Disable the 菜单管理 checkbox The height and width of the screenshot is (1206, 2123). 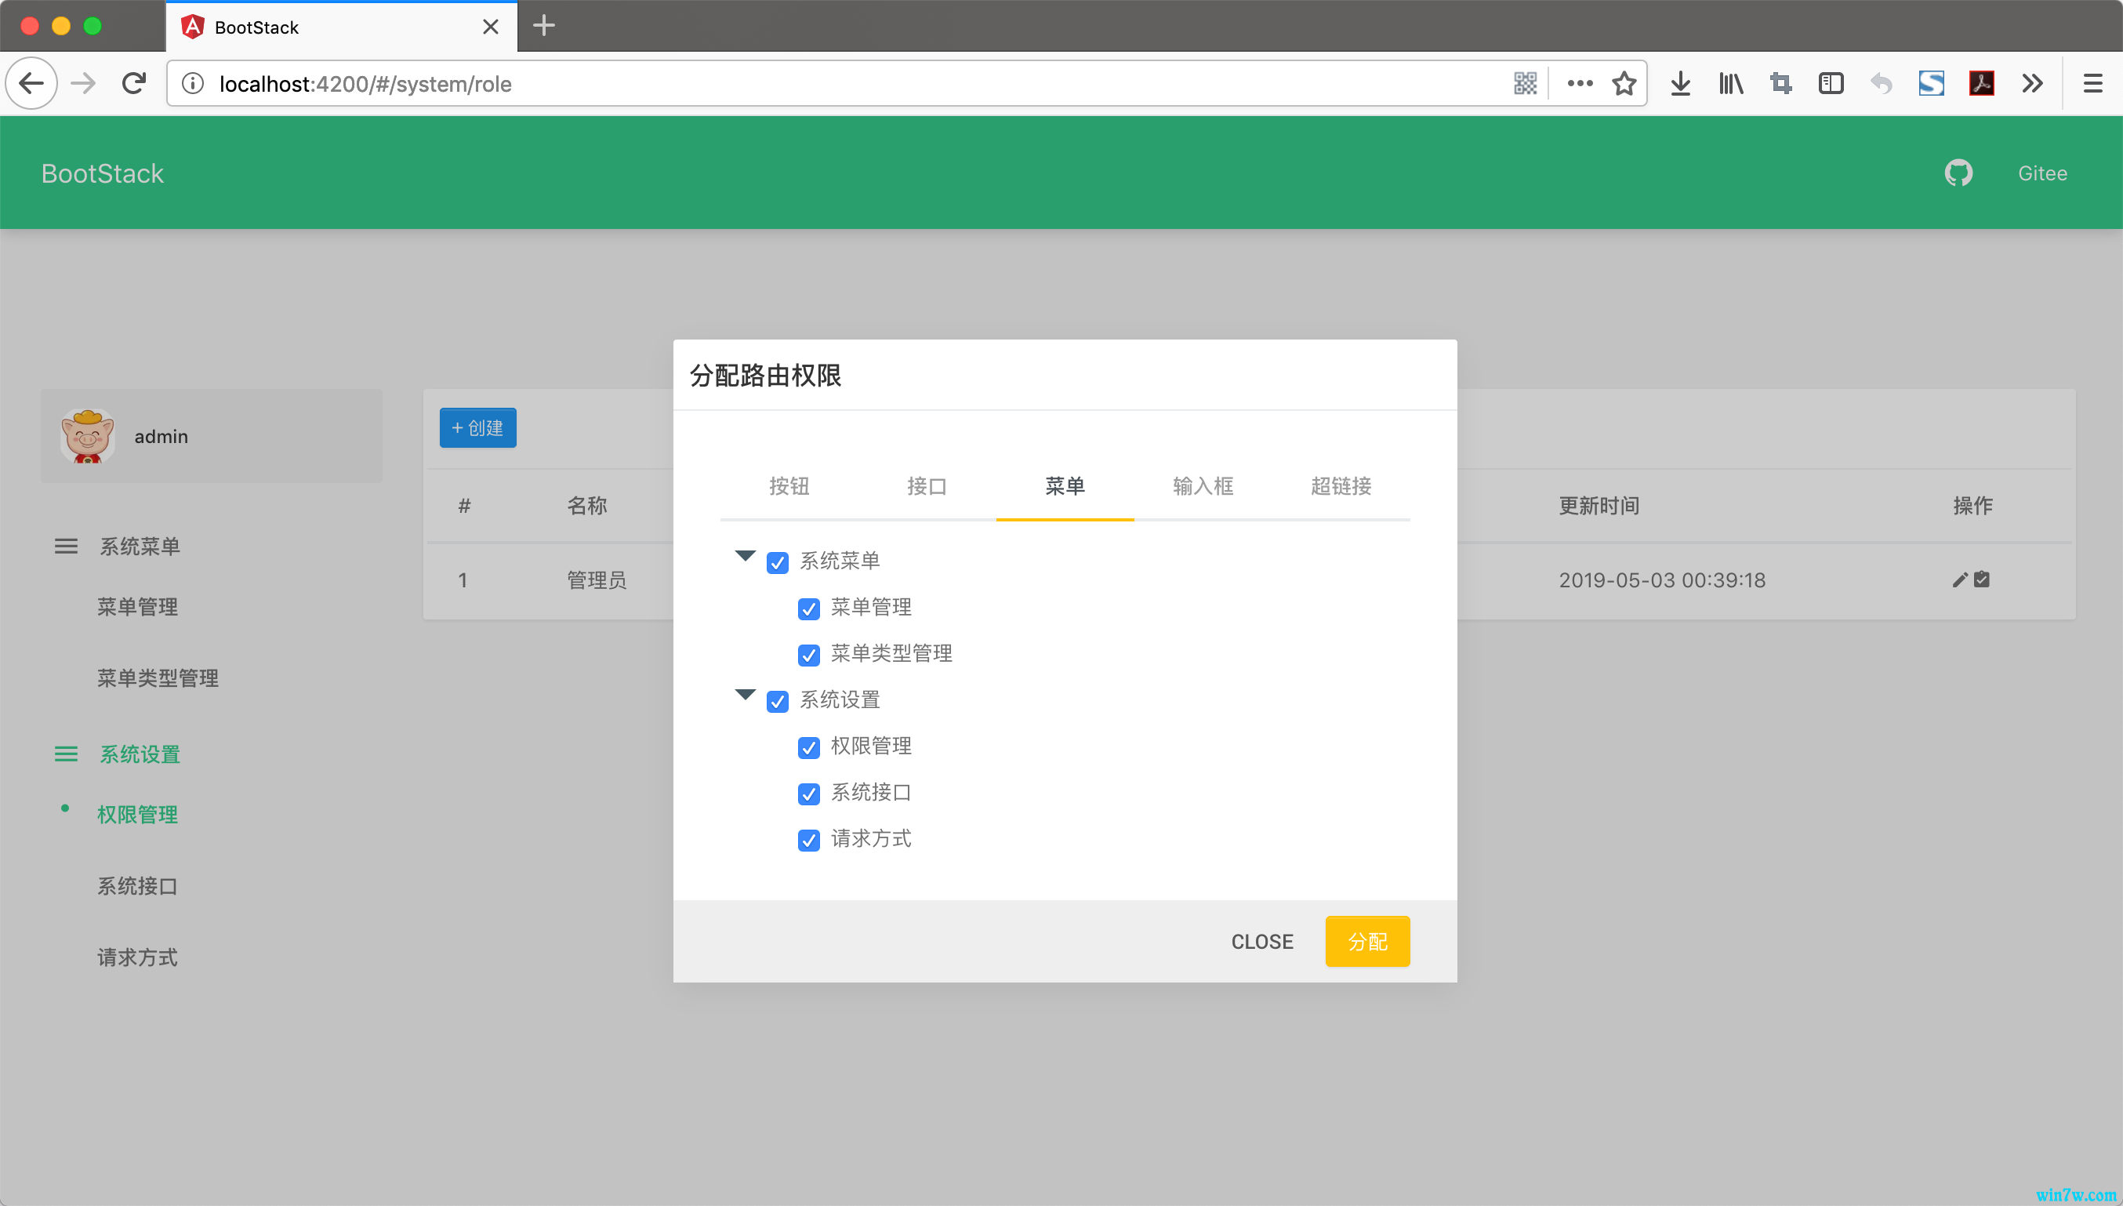tap(811, 607)
